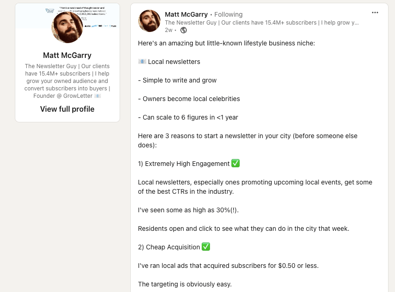
Task: Click the sentence about $0.50 subscriber ads
Action: pyautogui.click(x=228, y=266)
